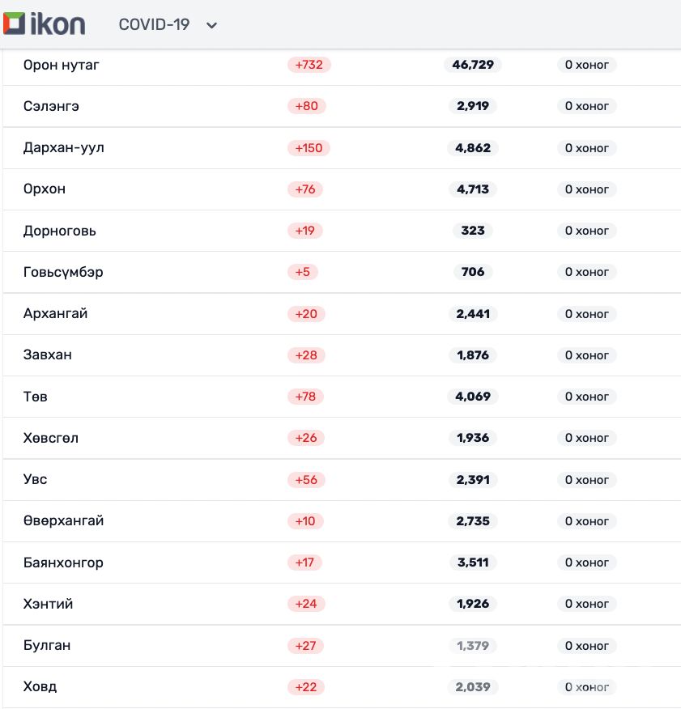Select the Төв province name
This screenshot has height=709, width=681.
point(36,397)
